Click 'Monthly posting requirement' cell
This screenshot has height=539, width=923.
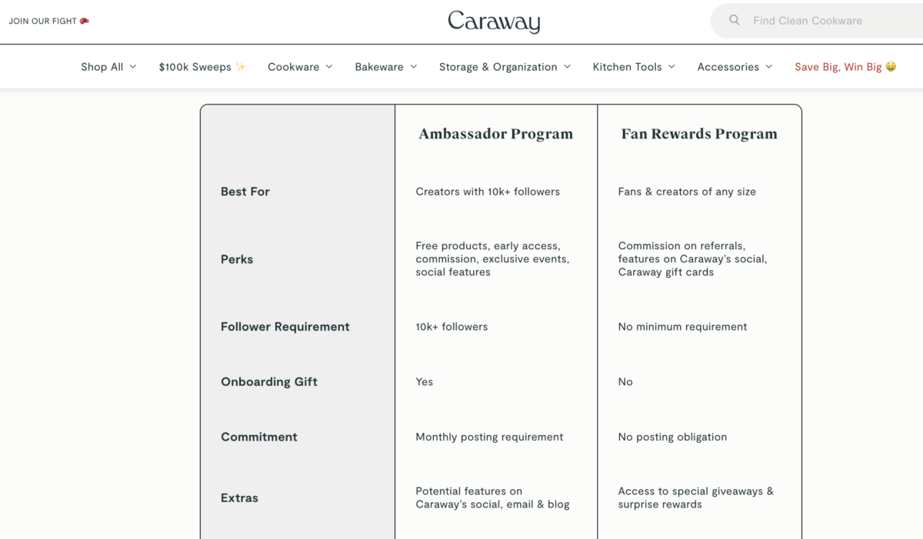coord(489,437)
